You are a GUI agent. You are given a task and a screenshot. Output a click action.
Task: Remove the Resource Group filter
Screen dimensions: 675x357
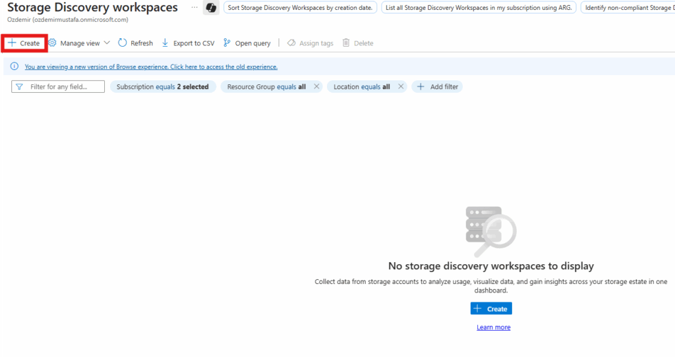(316, 86)
